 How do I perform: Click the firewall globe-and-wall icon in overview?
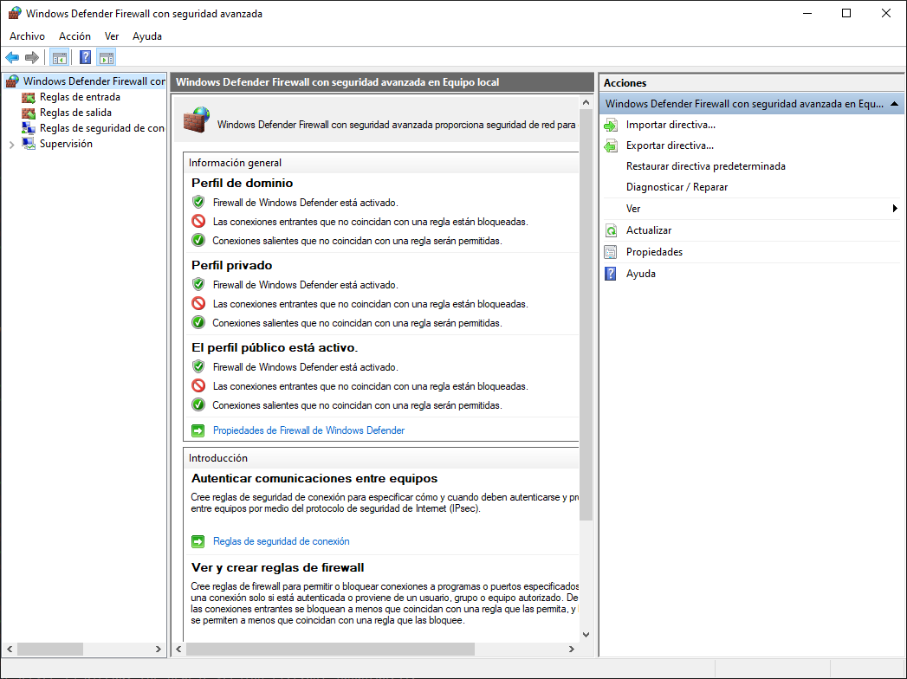(x=197, y=120)
